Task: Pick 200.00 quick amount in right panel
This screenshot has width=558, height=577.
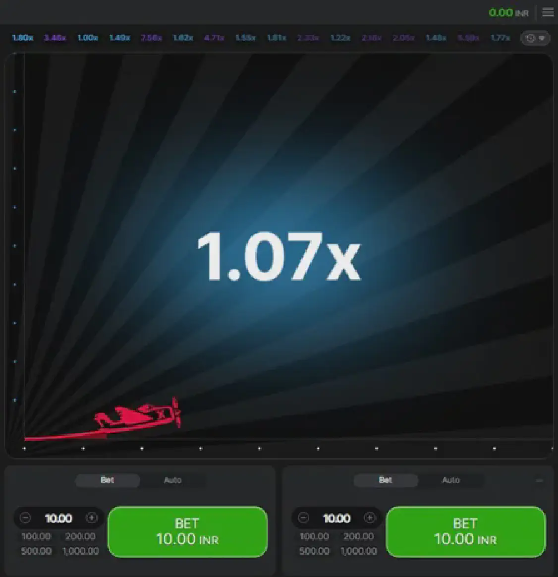Action: [358, 536]
